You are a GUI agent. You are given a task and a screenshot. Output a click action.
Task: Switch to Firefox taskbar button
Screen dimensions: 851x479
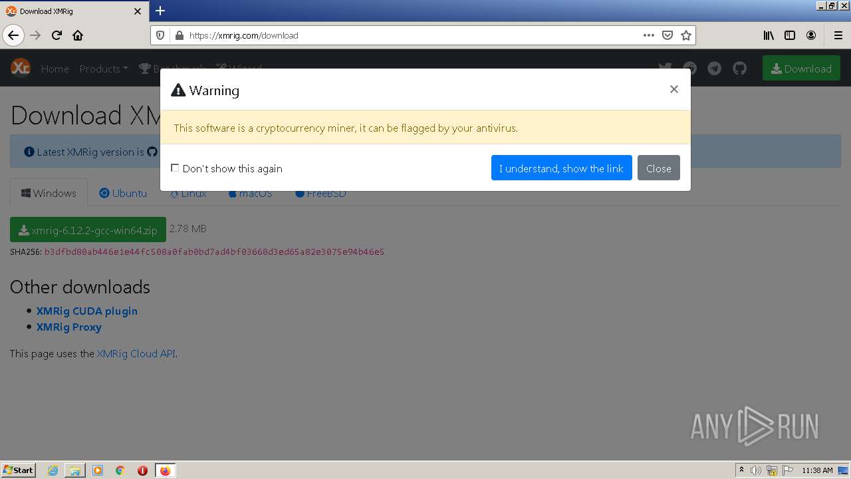tap(165, 470)
